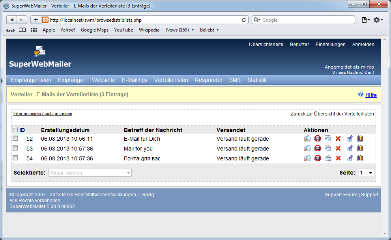The width and height of the screenshot is (391, 240).
Task: Open the Responder menu
Action: coord(209,80)
